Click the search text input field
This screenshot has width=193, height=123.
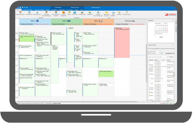coord(157,57)
